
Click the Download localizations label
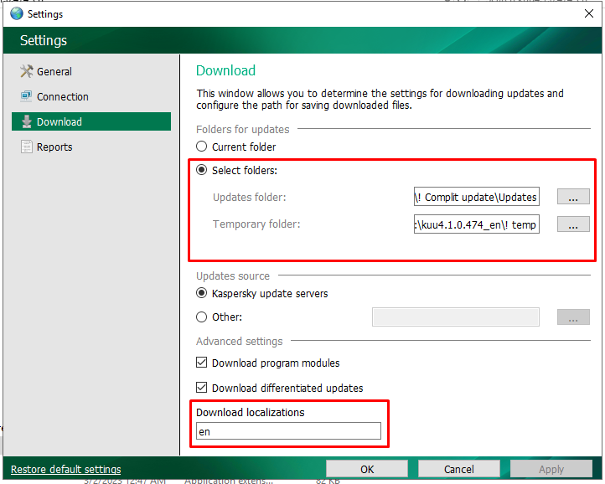[x=250, y=412]
